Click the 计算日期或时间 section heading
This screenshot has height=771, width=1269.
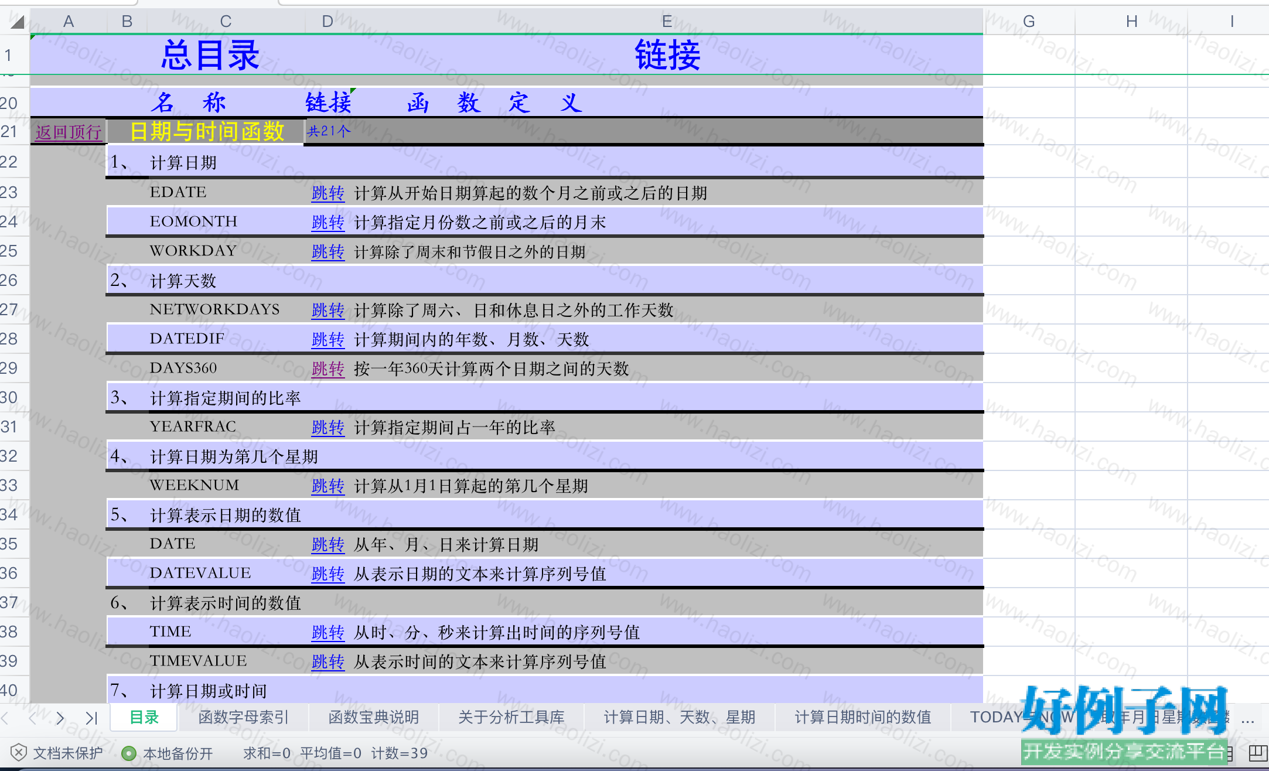209,691
